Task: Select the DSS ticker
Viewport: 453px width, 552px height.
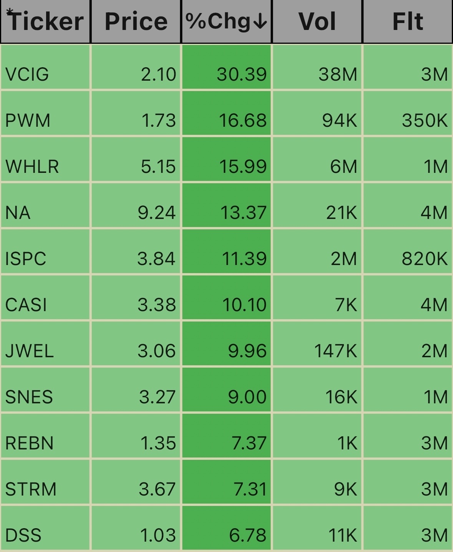Action: click(23, 535)
